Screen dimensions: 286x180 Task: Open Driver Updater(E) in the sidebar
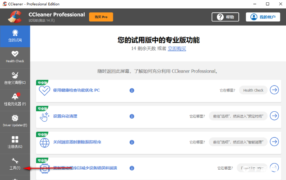(x=15, y=122)
